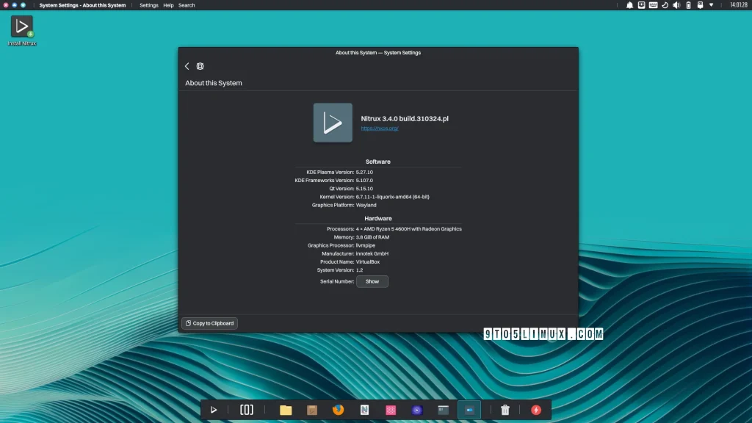Open the file manager folder in dock
Image resolution: width=752 pixels, height=423 pixels.
(x=286, y=410)
